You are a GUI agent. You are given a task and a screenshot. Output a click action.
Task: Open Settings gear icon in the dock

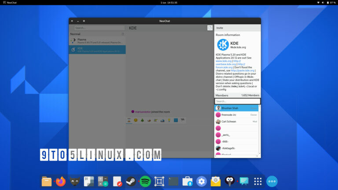point(202,181)
